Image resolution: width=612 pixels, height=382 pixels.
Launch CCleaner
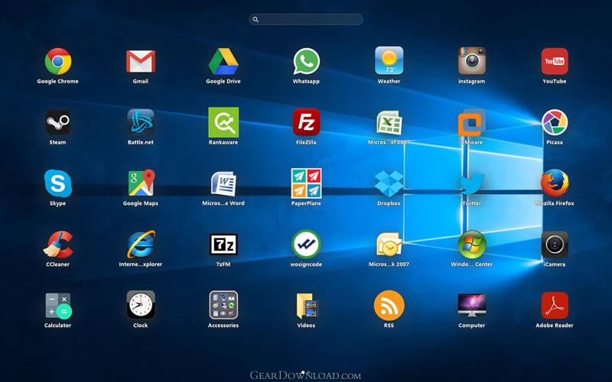pyautogui.click(x=58, y=244)
